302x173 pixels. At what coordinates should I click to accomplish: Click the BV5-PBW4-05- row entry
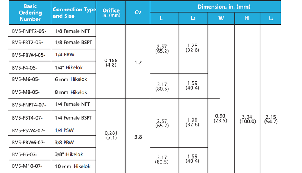click(x=29, y=55)
